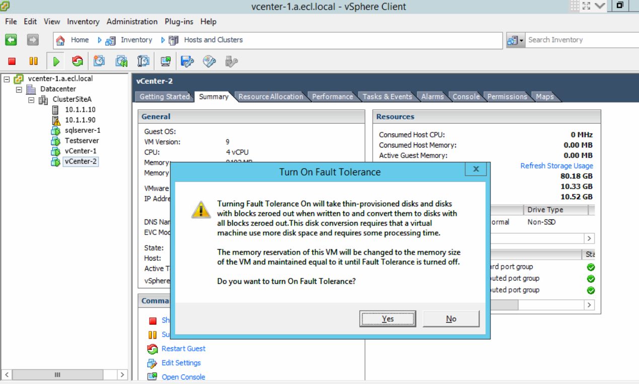The height and width of the screenshot is (384, 639).
Task: Open the File menu
Action: tap(11, 22)
